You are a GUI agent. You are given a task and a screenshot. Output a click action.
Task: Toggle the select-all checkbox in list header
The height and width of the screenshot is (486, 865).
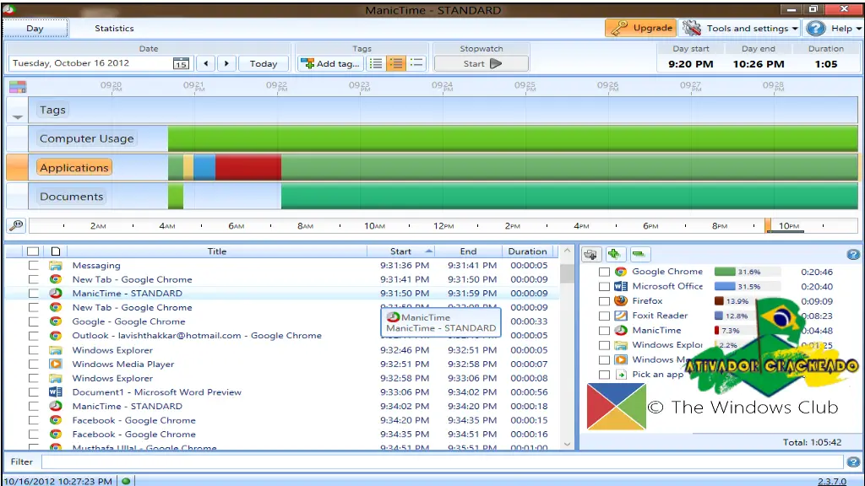point(33,251)
